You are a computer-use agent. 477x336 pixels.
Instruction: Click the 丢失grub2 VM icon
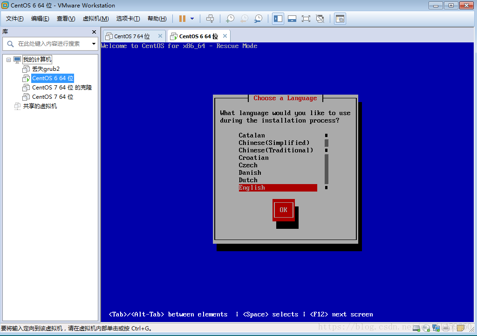pyautogui.click(x=26, y=69)
